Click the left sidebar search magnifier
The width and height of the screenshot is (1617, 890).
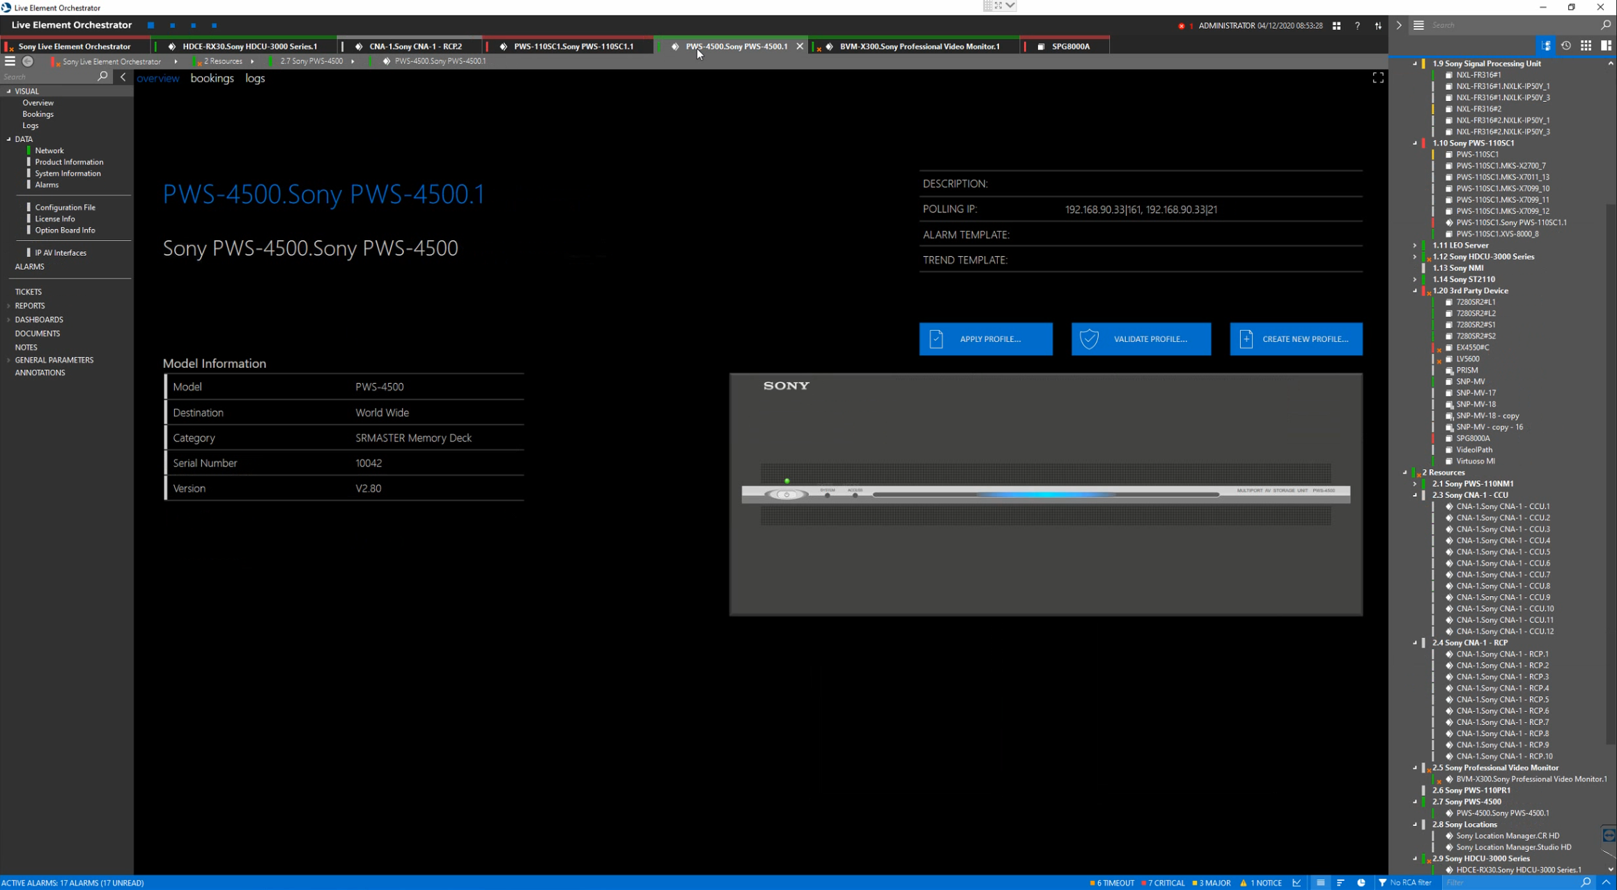pos(102,77)
